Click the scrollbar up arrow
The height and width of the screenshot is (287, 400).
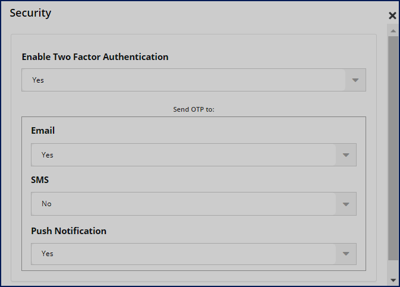click(x=393, y=30)
